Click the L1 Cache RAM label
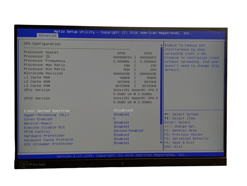 point(37,77)
